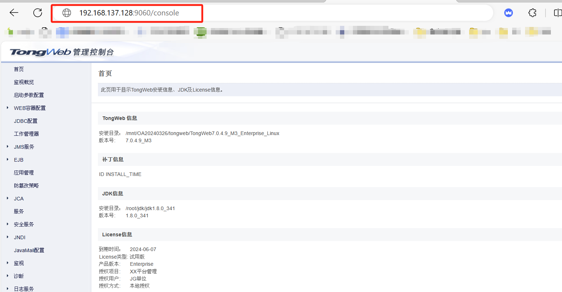Click the expiry date 2024-06-07
This screenshot has width=562, height=292.
[x=143, y=249]
